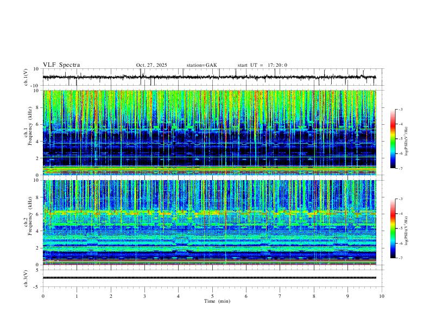Image resolution: width=430 pixels, height=332 pixels.
Task: Click time axis tick label "6"
Action: (246, 296)
